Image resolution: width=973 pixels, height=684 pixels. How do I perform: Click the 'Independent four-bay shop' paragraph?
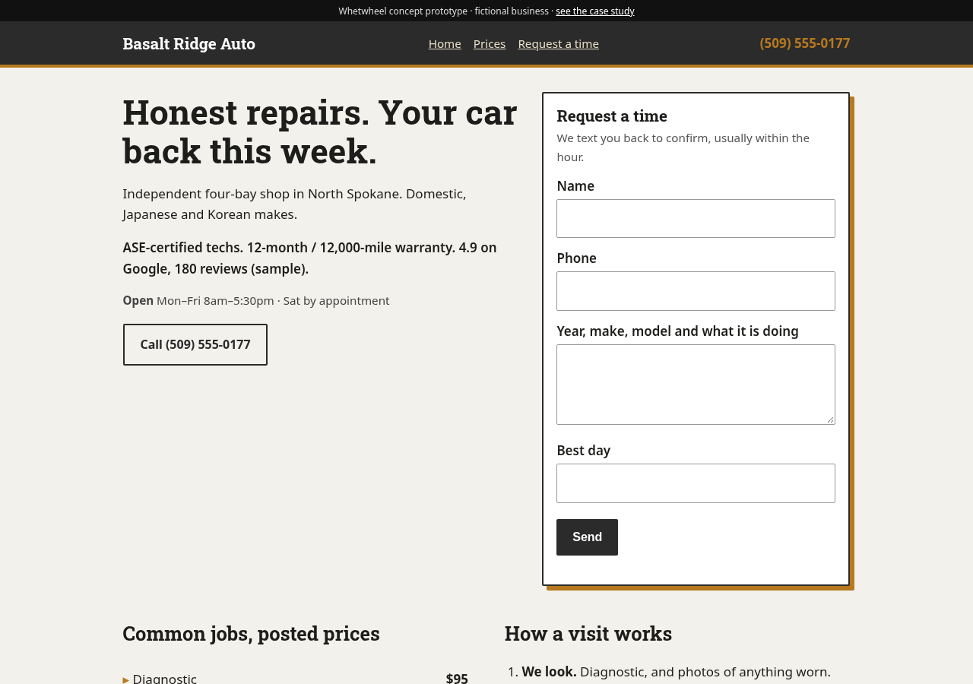295,204
